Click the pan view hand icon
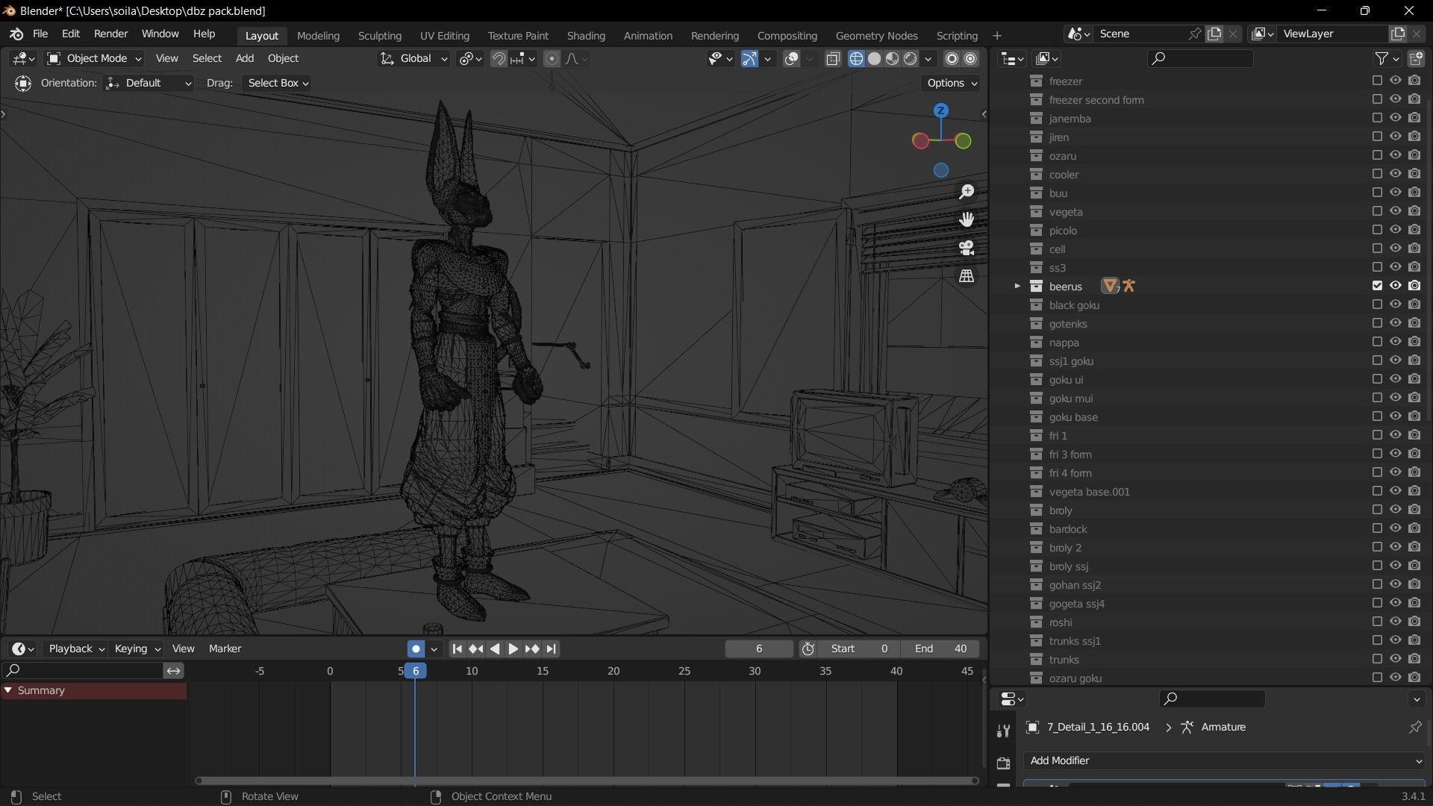 (x=967, y=219)
